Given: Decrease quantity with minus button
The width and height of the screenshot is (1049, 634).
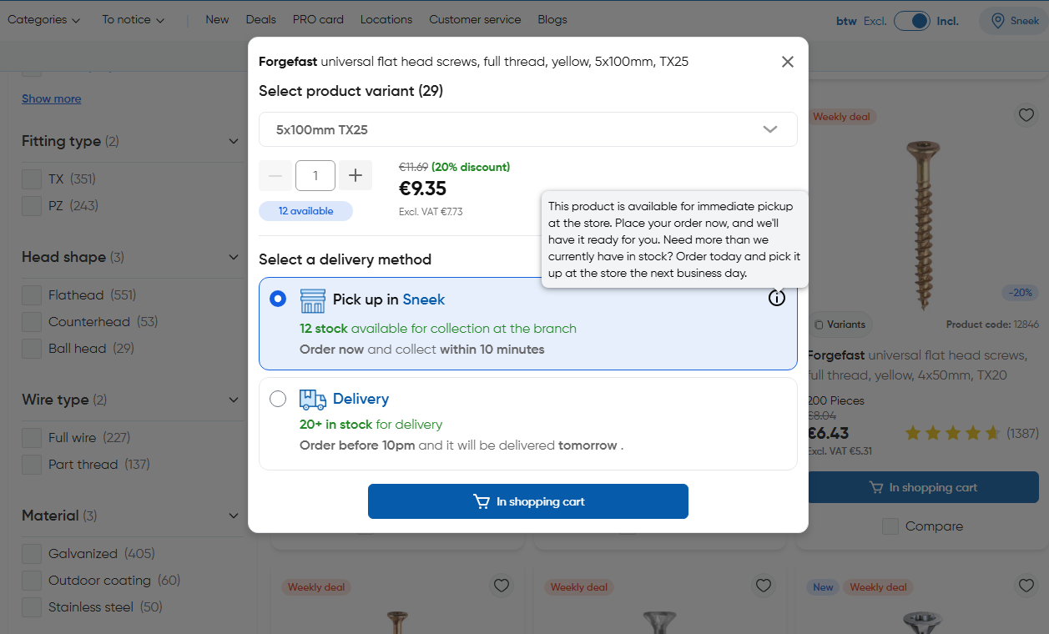Looking at the screenshot, I should [x=275, y=175].
